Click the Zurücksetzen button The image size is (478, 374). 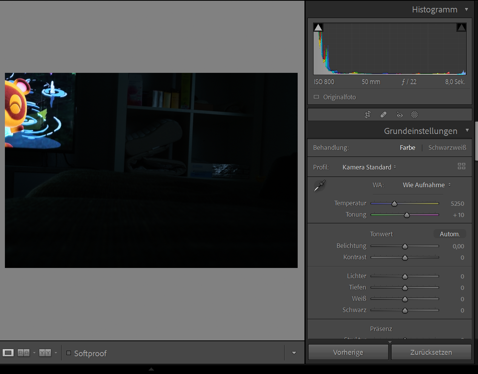click(x=431, y=352)
